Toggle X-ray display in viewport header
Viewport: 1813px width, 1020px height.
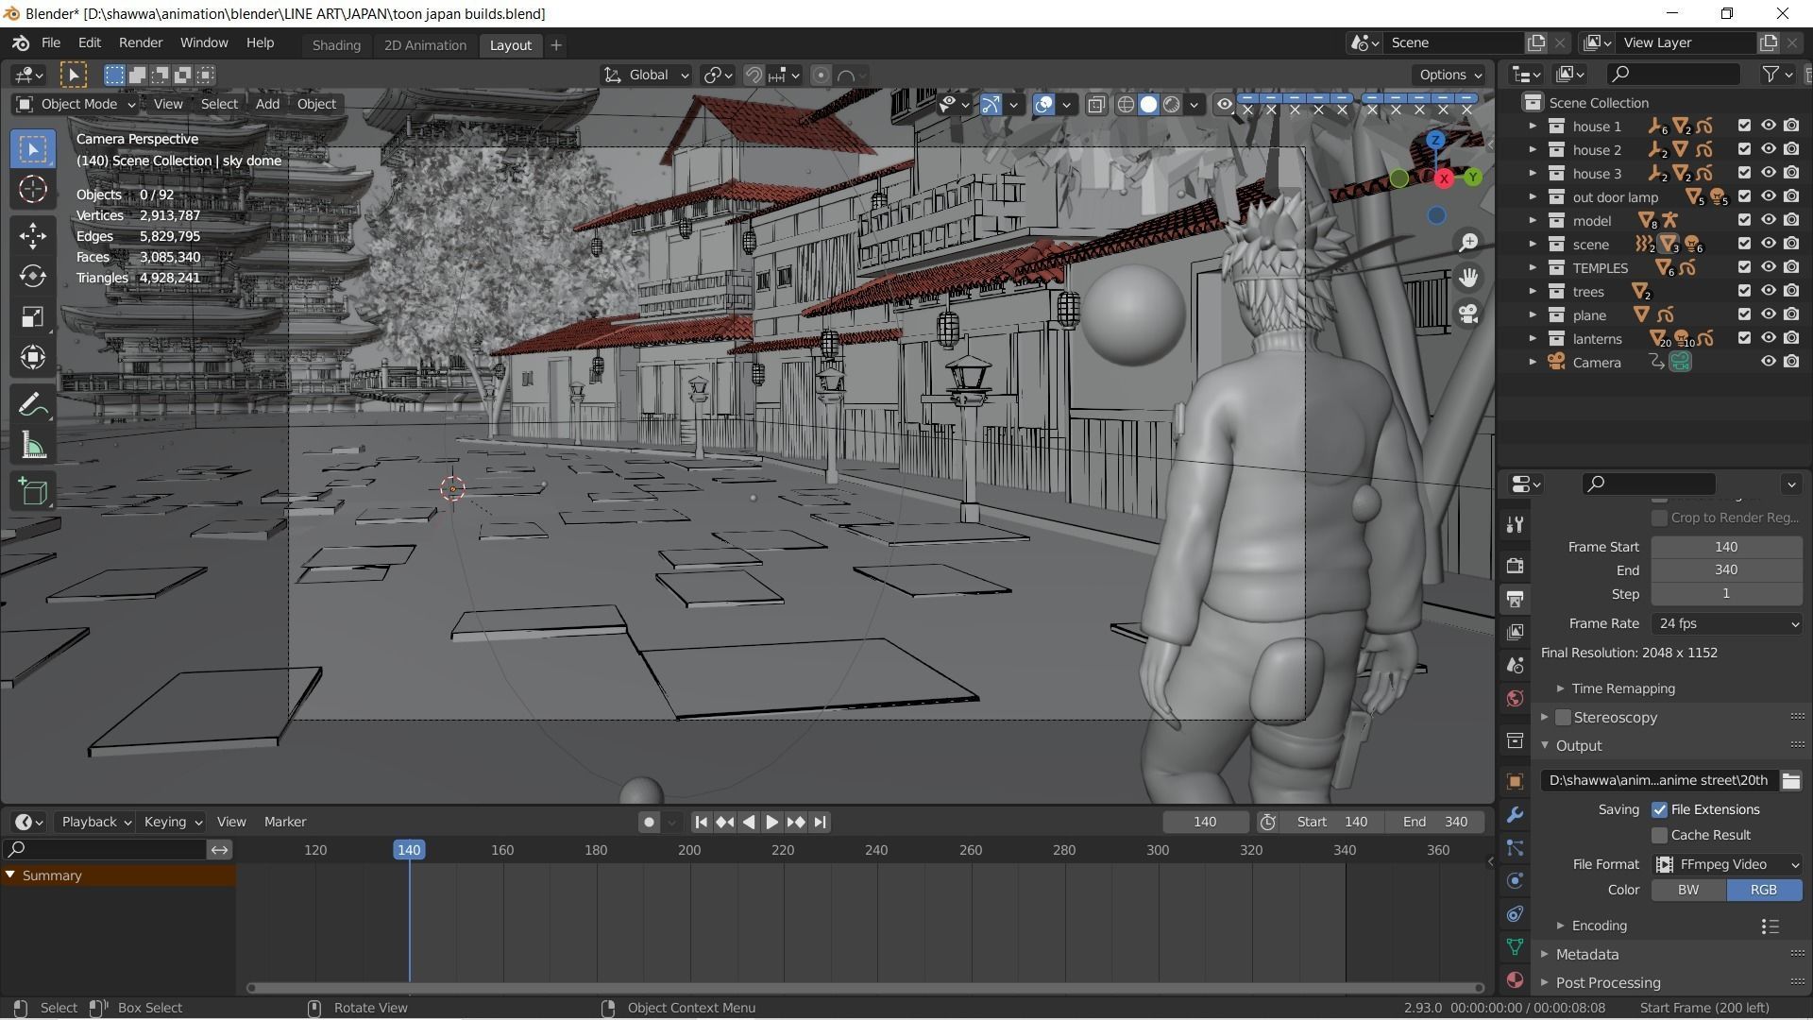tap(1096, 105)
